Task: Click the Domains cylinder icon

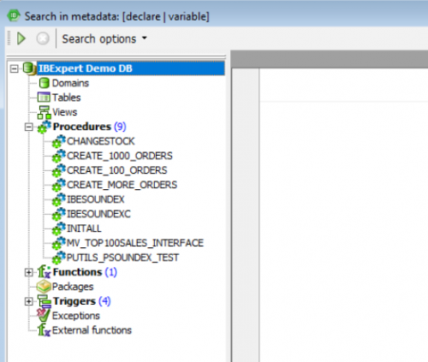Action: coord(44,83)
